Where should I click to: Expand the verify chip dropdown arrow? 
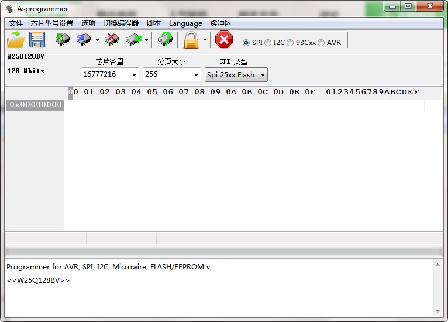[147, 40]
